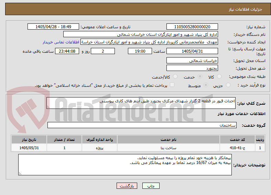Click the buyer notes textarea about پیمانکار
271x195 pixels.
(125, 165)
